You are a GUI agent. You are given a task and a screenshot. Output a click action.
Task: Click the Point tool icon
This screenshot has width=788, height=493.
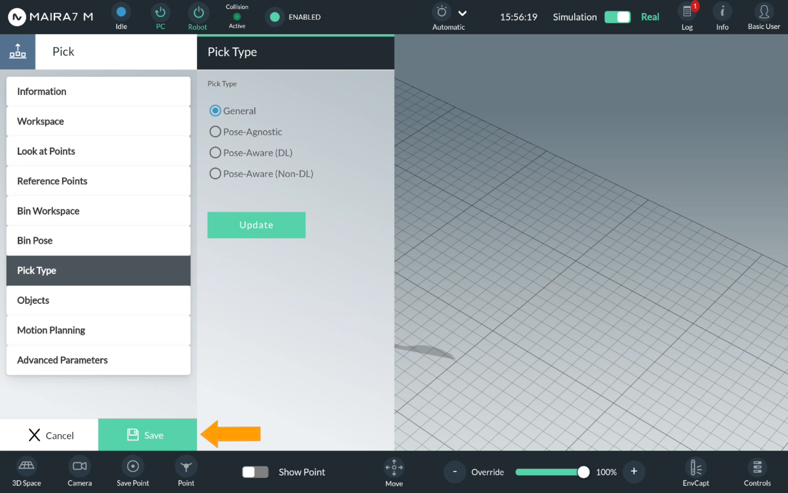186,467
